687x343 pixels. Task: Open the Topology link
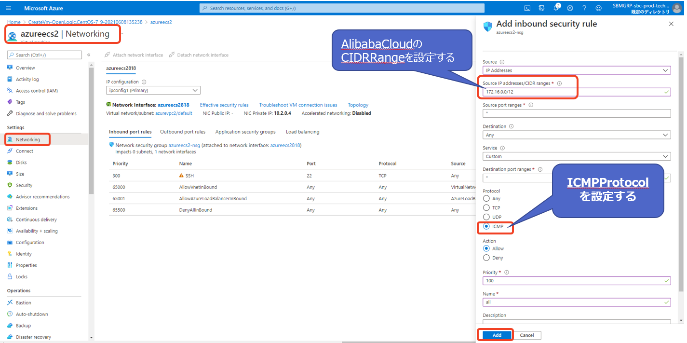[x=358, y=105]
